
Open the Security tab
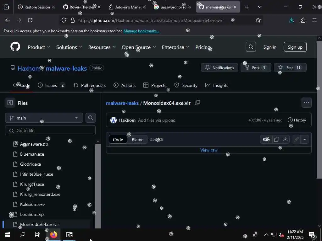click(186, 85)
